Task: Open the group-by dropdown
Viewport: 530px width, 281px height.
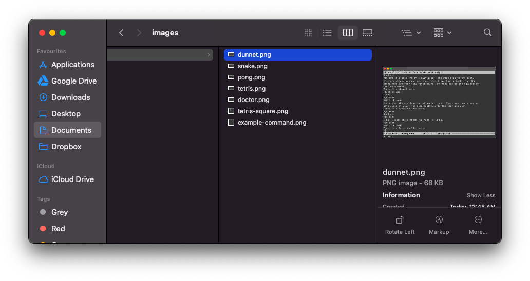Action: [x=442, y=33]
